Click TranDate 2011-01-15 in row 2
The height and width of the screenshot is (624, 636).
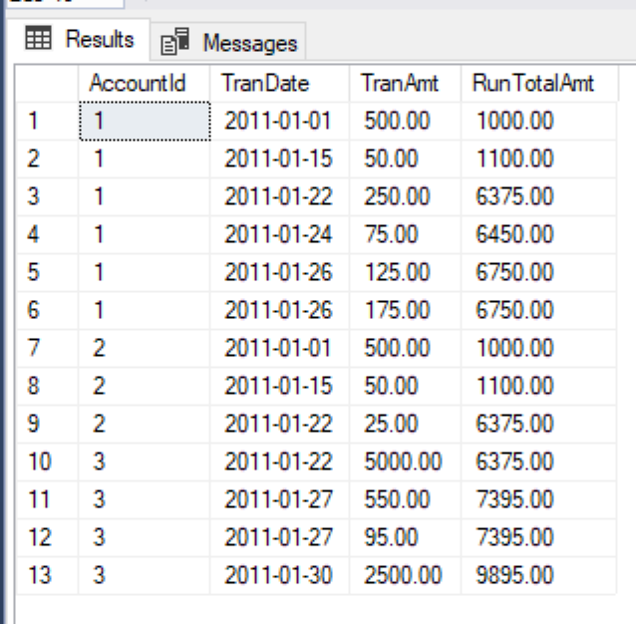[x=279, y=158]
